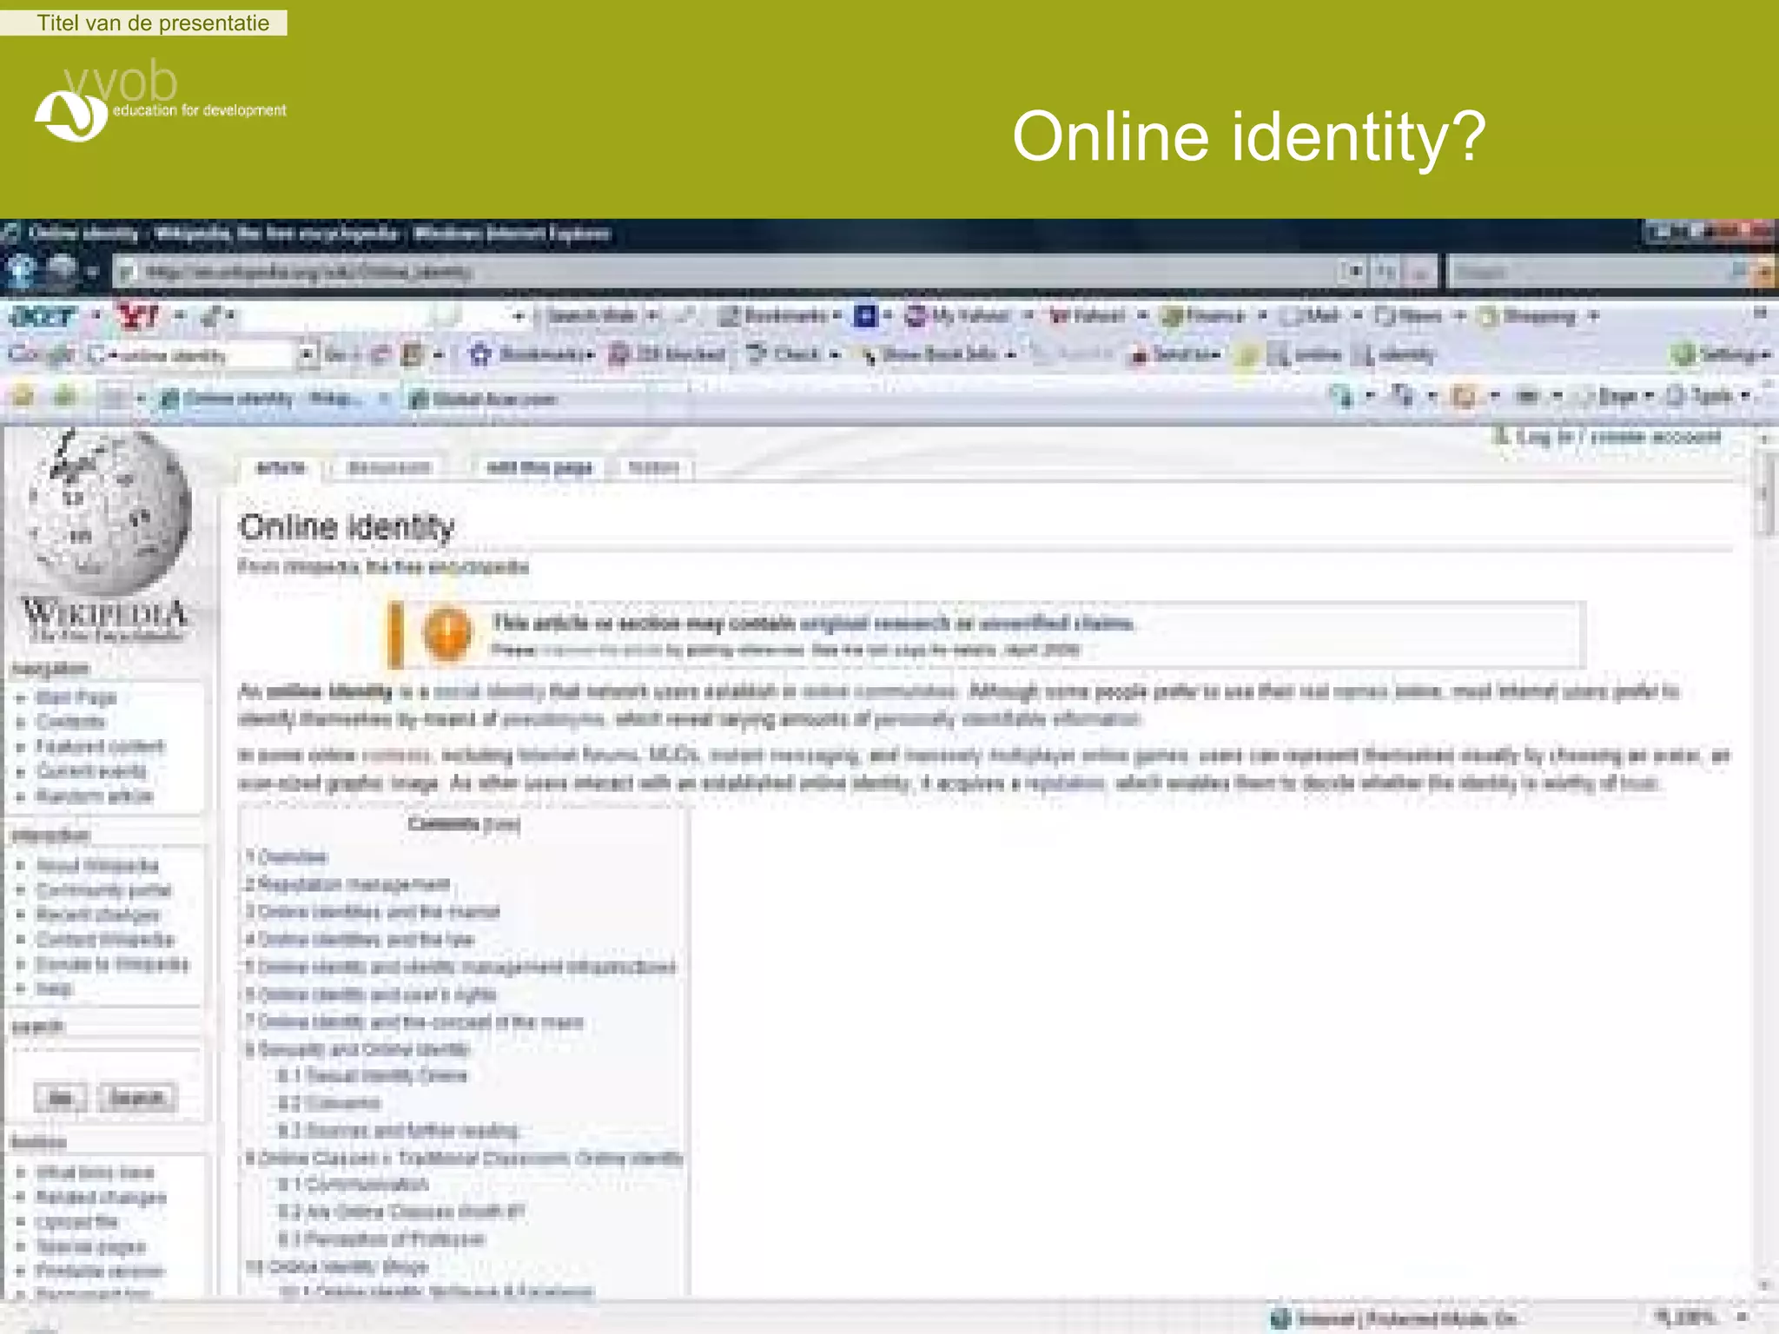Open the 'Community portal' sidebar link
Screen dimensions: 1779x1334
pos(104,889)
